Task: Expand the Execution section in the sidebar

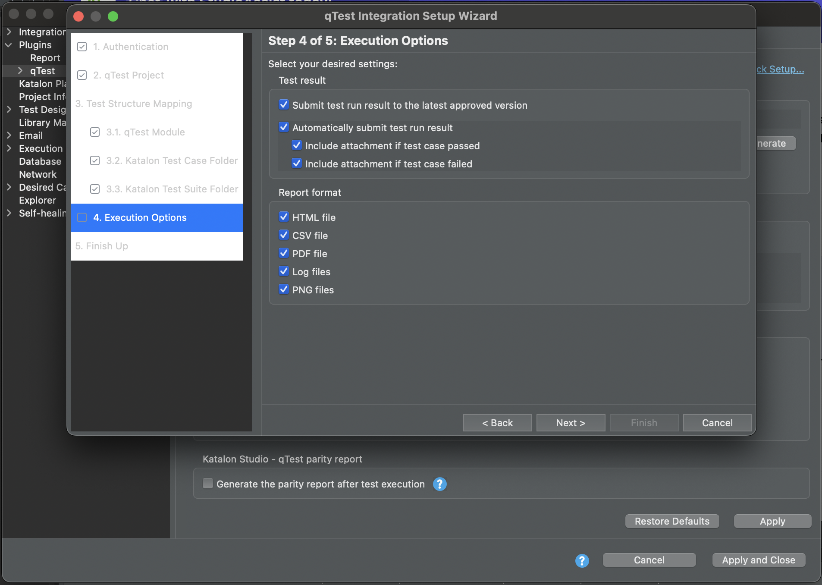Action: point(9,148)
